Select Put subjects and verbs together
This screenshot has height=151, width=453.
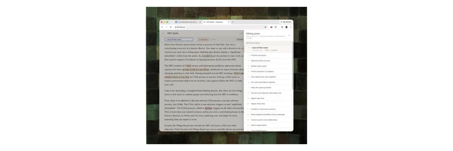(x=268, y=77)
